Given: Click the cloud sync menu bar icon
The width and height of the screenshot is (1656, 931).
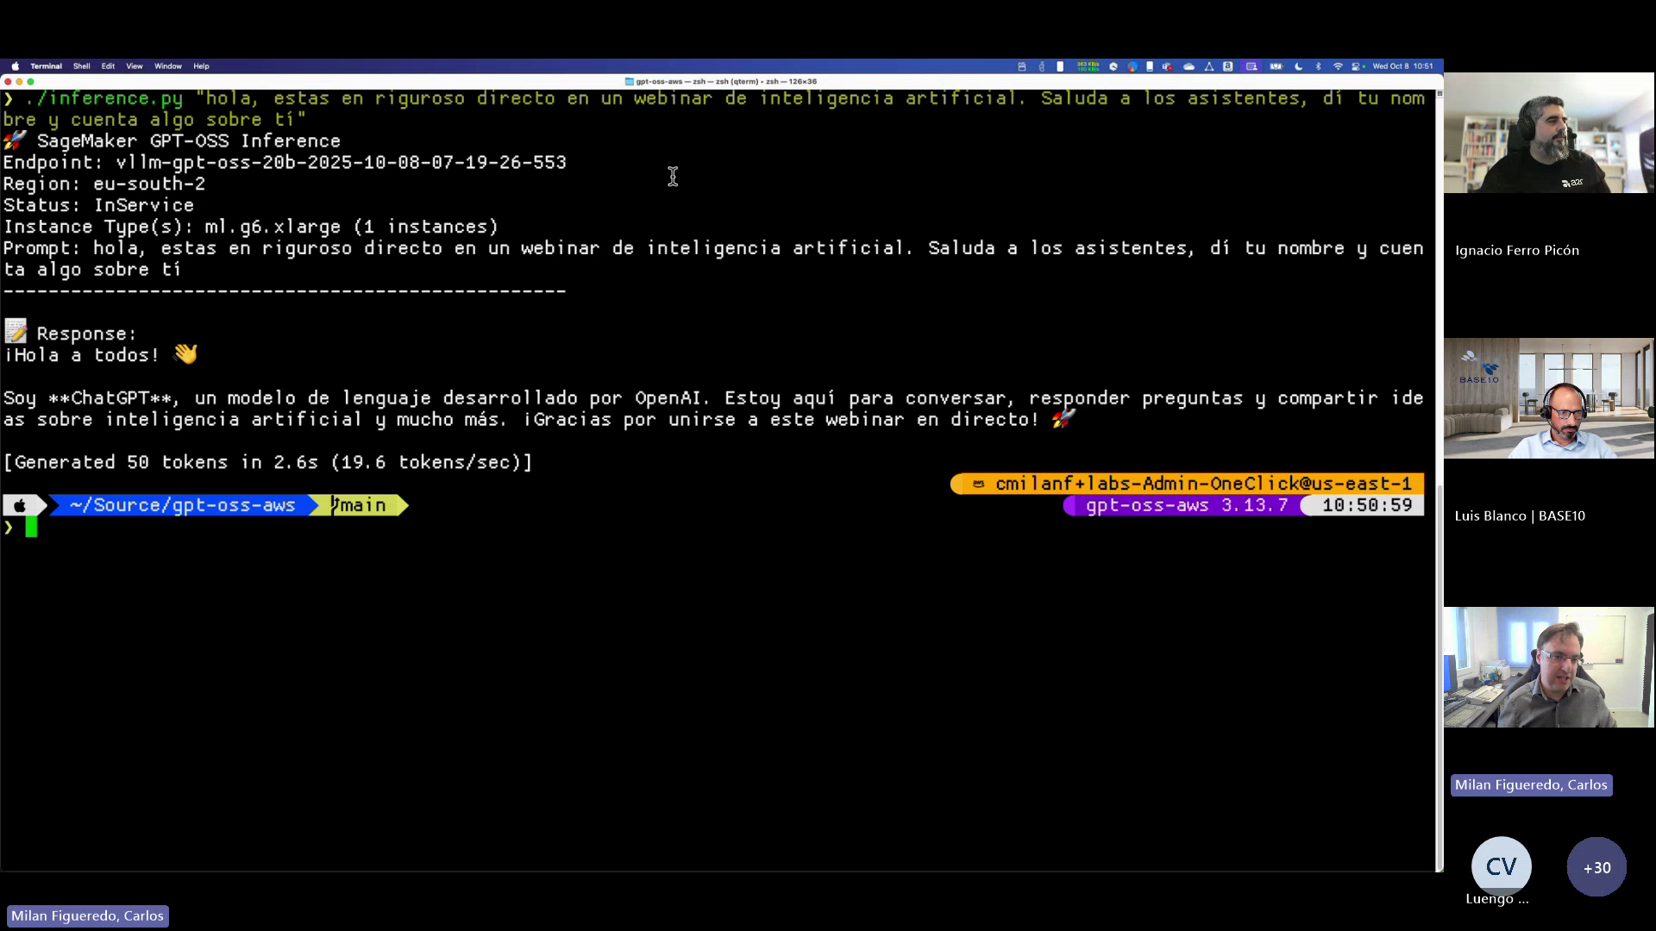Looking at the screenshot, I should [x=1189, y=66].
